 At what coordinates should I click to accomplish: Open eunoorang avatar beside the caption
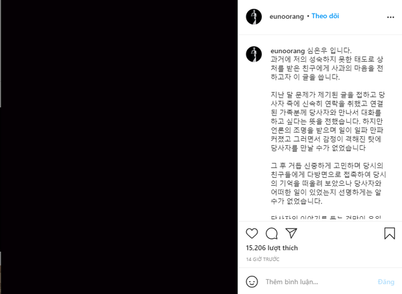tap(254, 54)
